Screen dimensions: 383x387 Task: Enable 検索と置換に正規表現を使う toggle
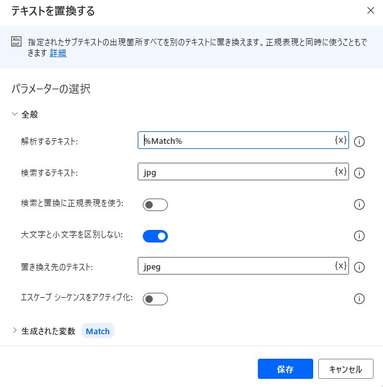click(x=155, y=205)
